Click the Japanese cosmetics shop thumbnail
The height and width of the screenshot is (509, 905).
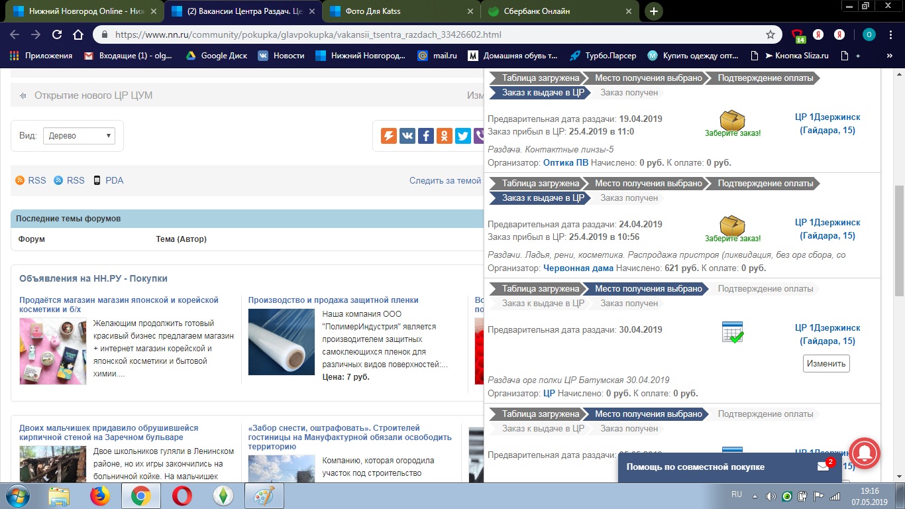pyautogui.click(x=53, y=351)
